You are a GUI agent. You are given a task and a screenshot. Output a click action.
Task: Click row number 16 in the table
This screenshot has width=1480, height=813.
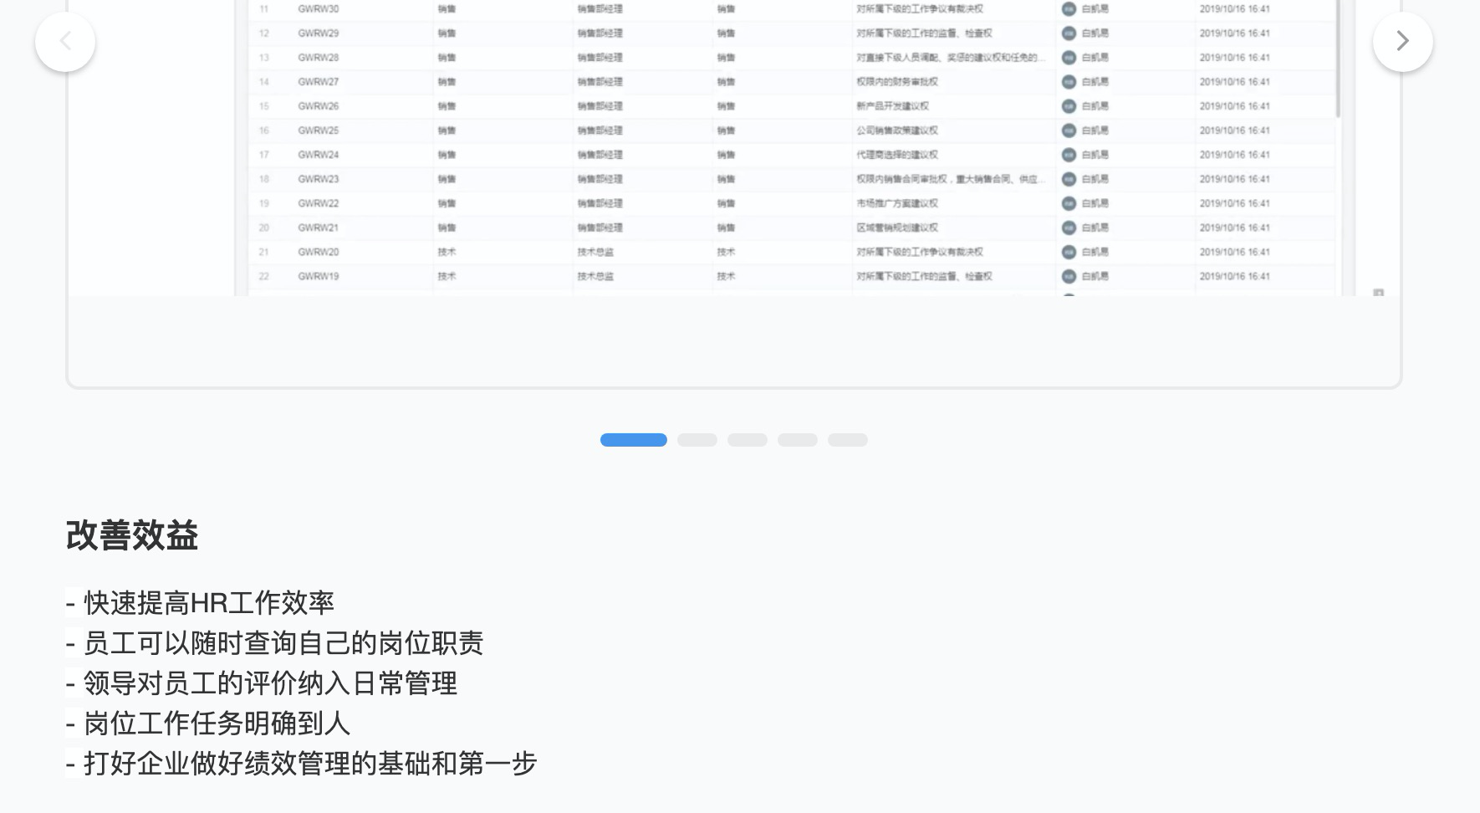264,130
